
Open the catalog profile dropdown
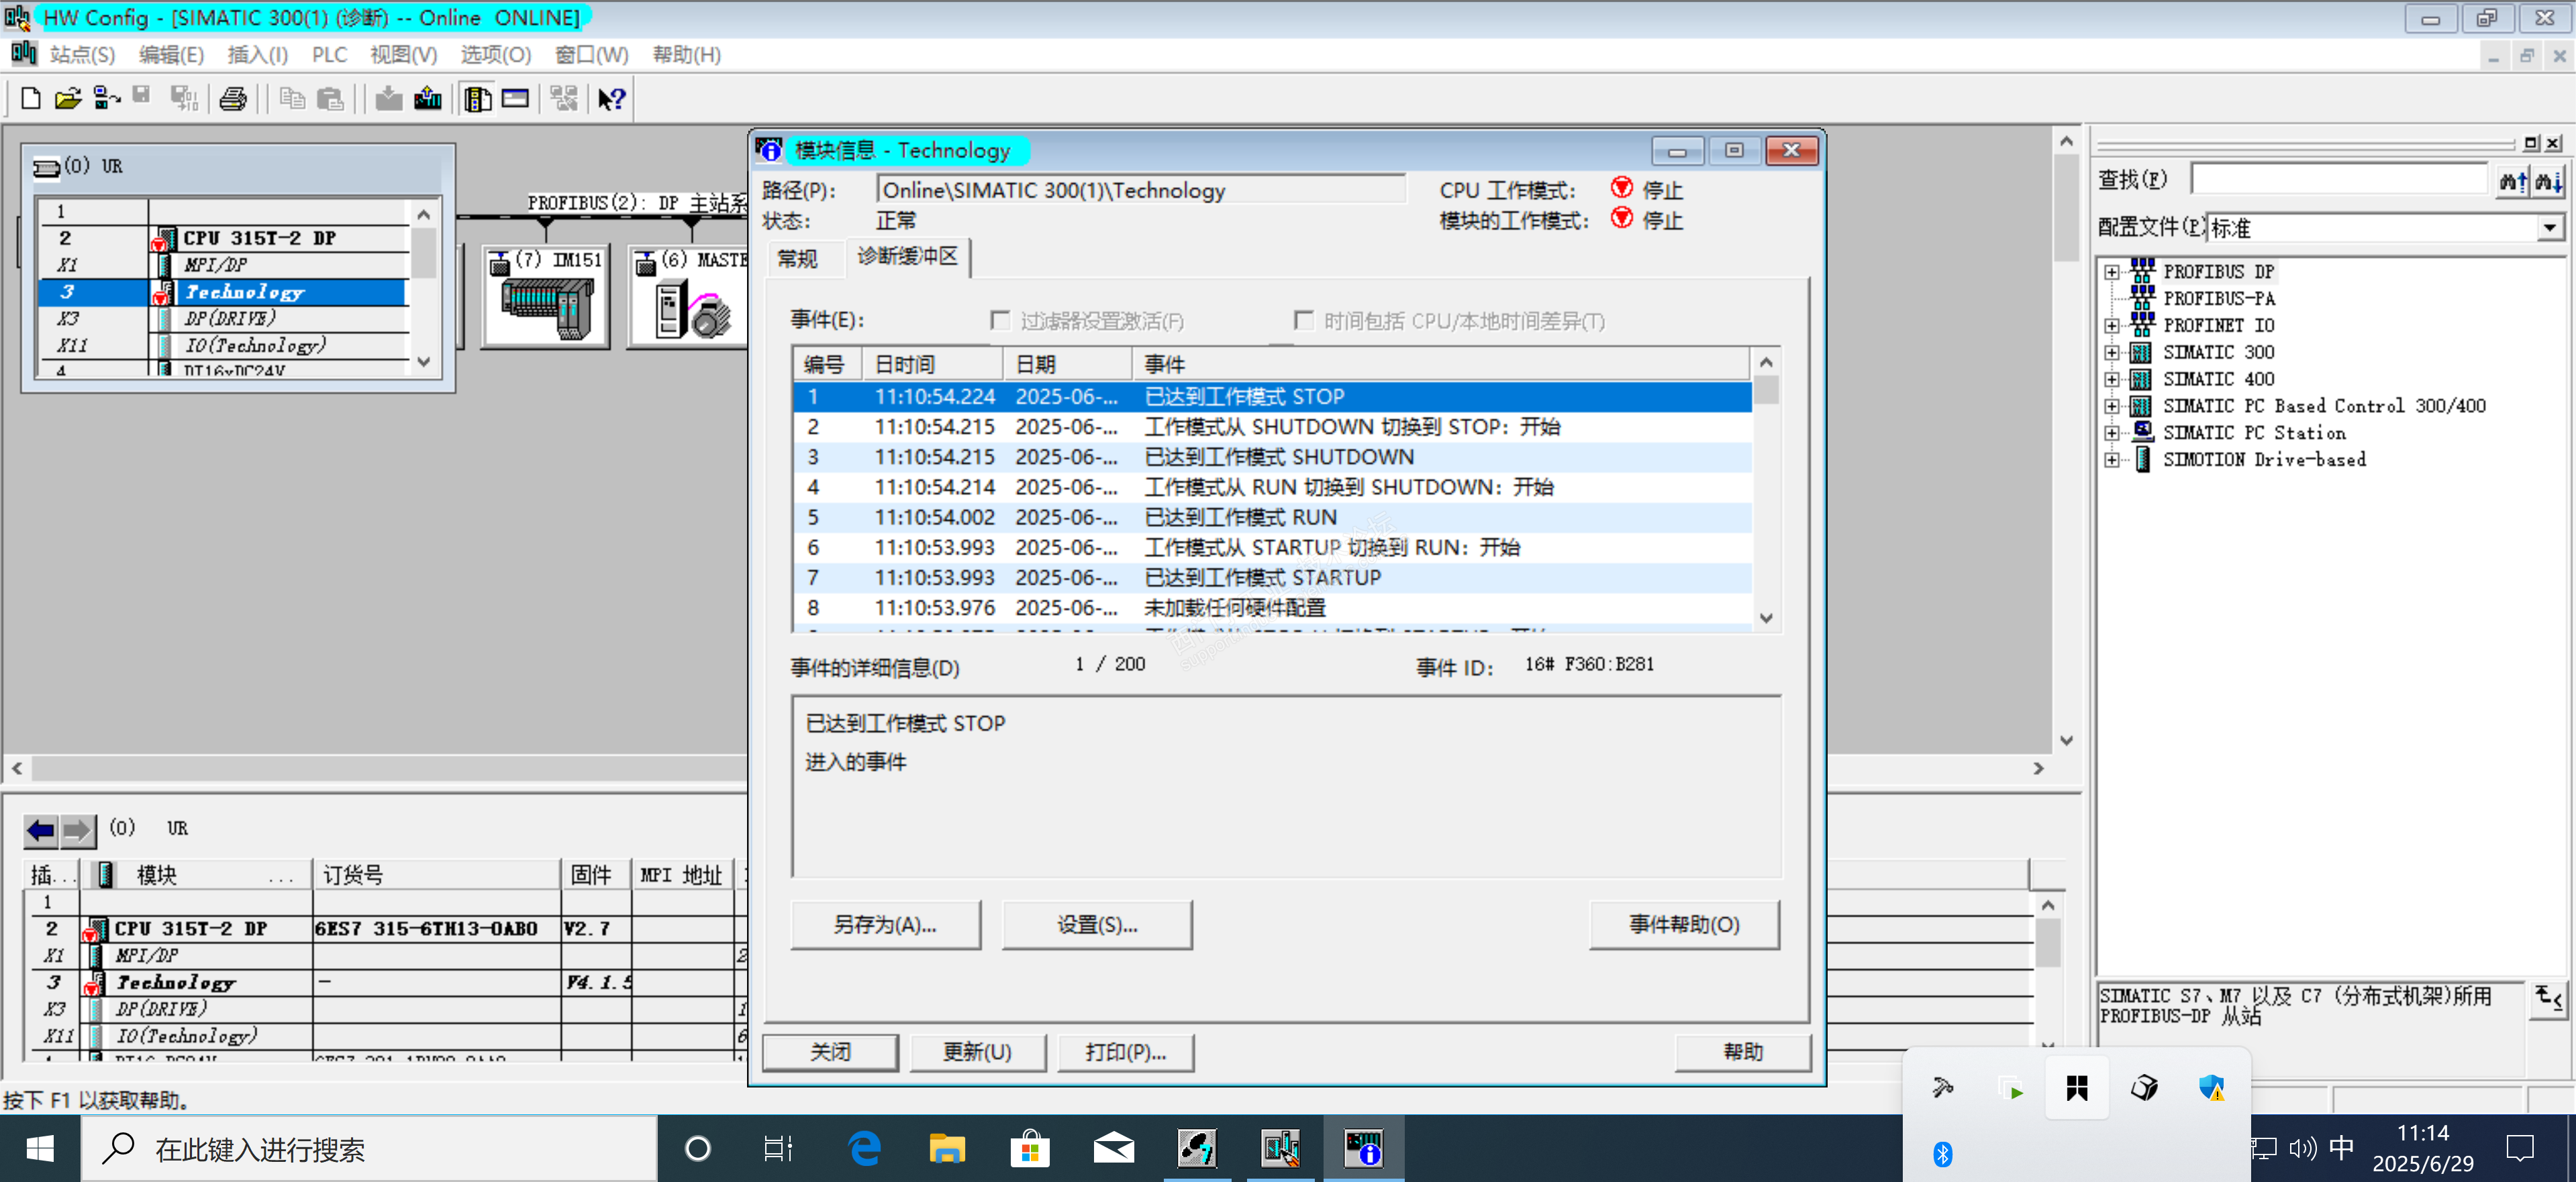click(2549, 228)
